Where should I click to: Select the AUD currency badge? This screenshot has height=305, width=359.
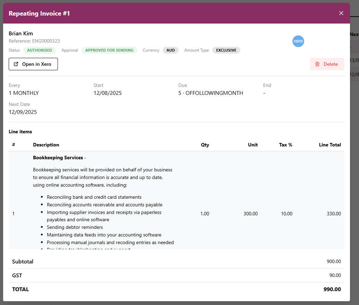[171, 50]
